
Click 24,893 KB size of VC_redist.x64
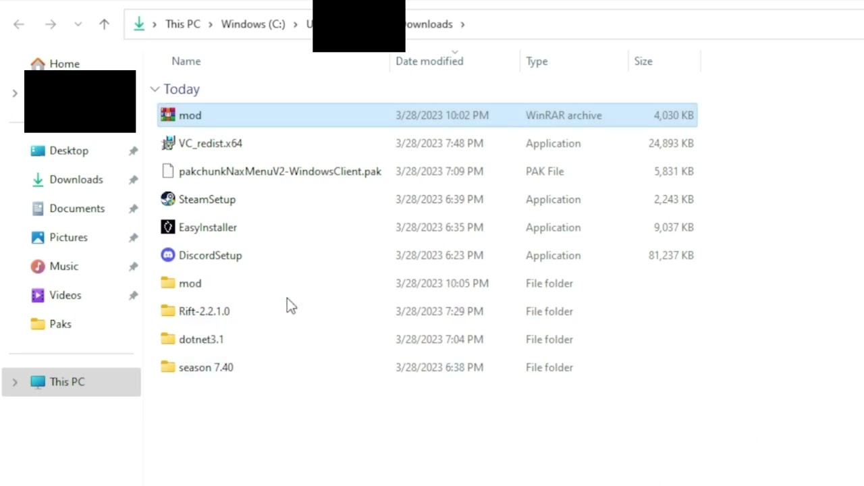tap(671, 143)
